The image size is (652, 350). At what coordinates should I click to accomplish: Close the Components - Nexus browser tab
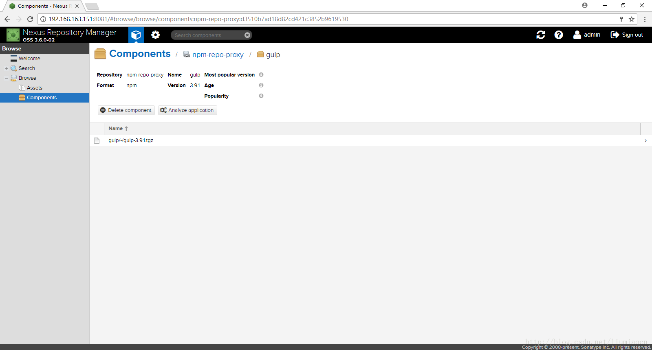pyautogui.click(x=77, y=6)
